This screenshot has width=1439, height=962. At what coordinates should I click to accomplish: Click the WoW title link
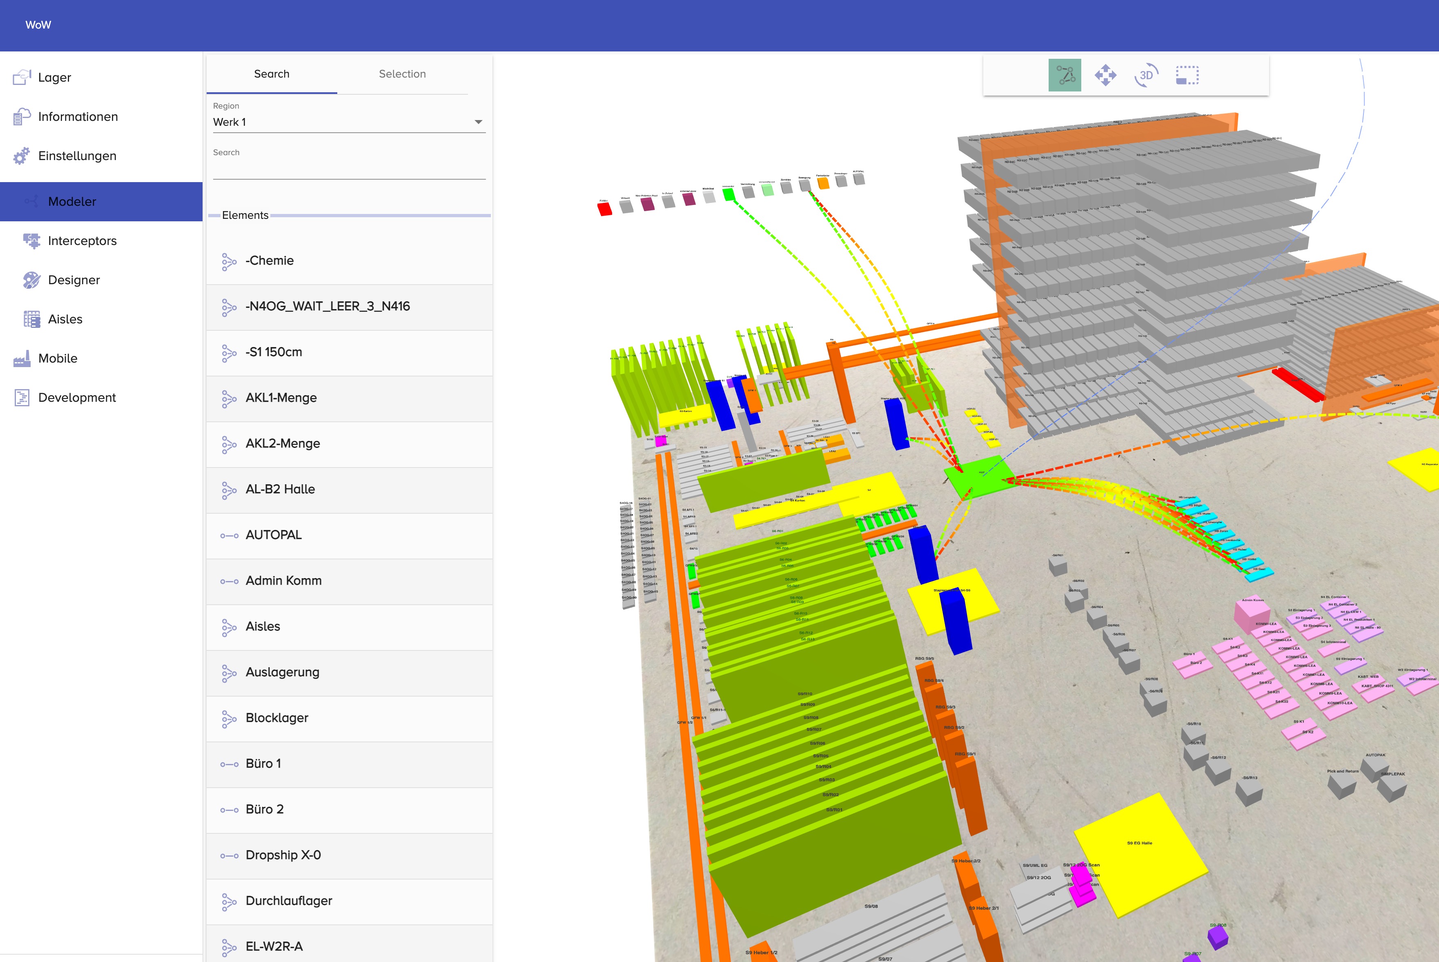pyautogui.click(x=38, y=25)
